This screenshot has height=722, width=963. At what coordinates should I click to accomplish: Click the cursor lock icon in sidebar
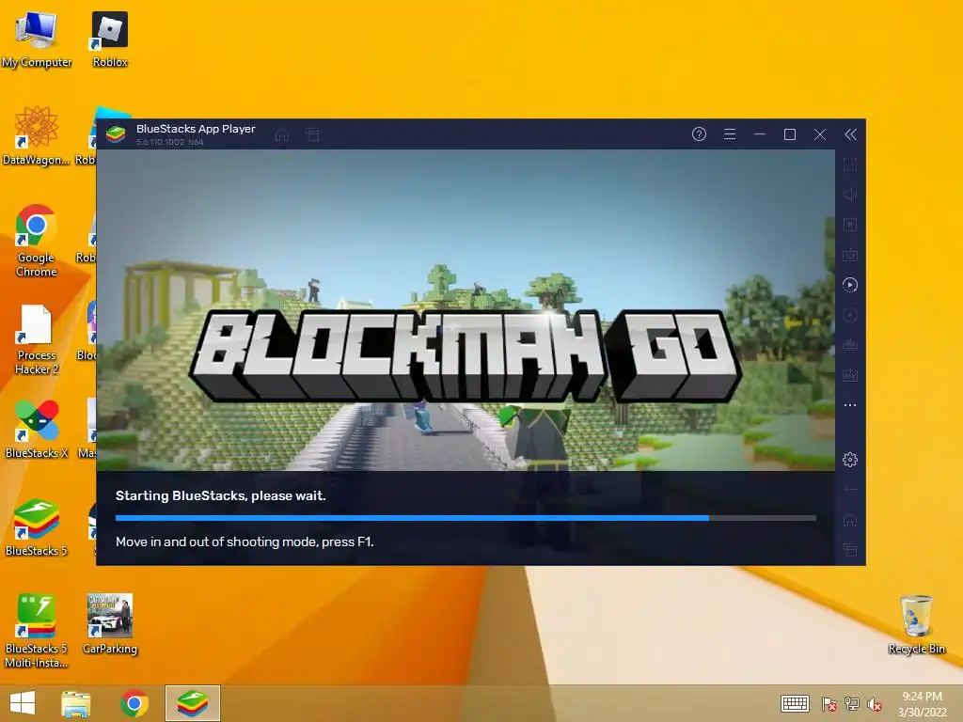tap(850, 225)
